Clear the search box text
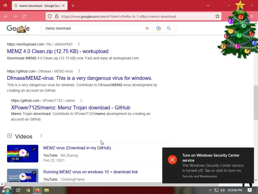Viewport: 258px width, 194px height. pos(147,28)
